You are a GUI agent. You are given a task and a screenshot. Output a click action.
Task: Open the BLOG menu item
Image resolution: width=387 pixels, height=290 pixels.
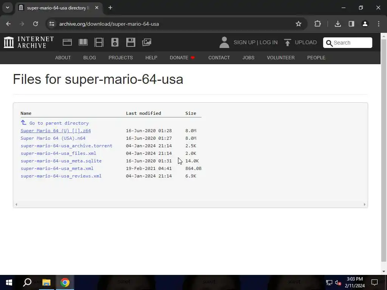90,58
